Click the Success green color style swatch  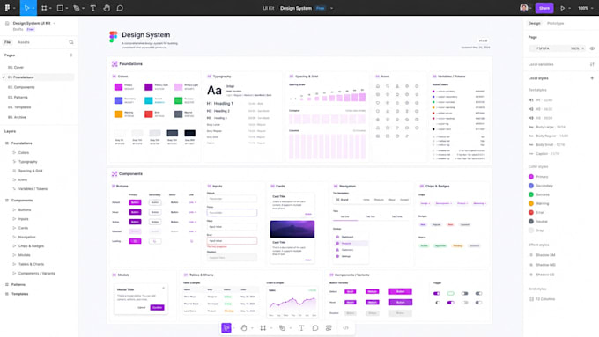coord(531,194)
